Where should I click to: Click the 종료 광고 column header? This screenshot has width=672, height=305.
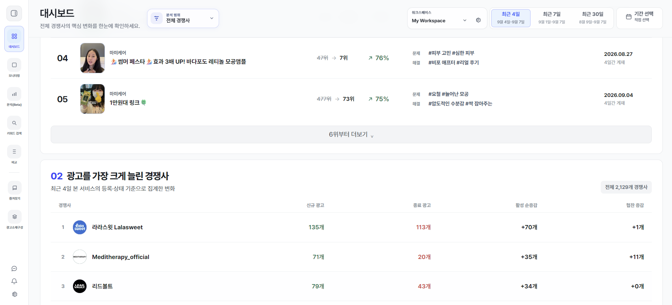422,205
